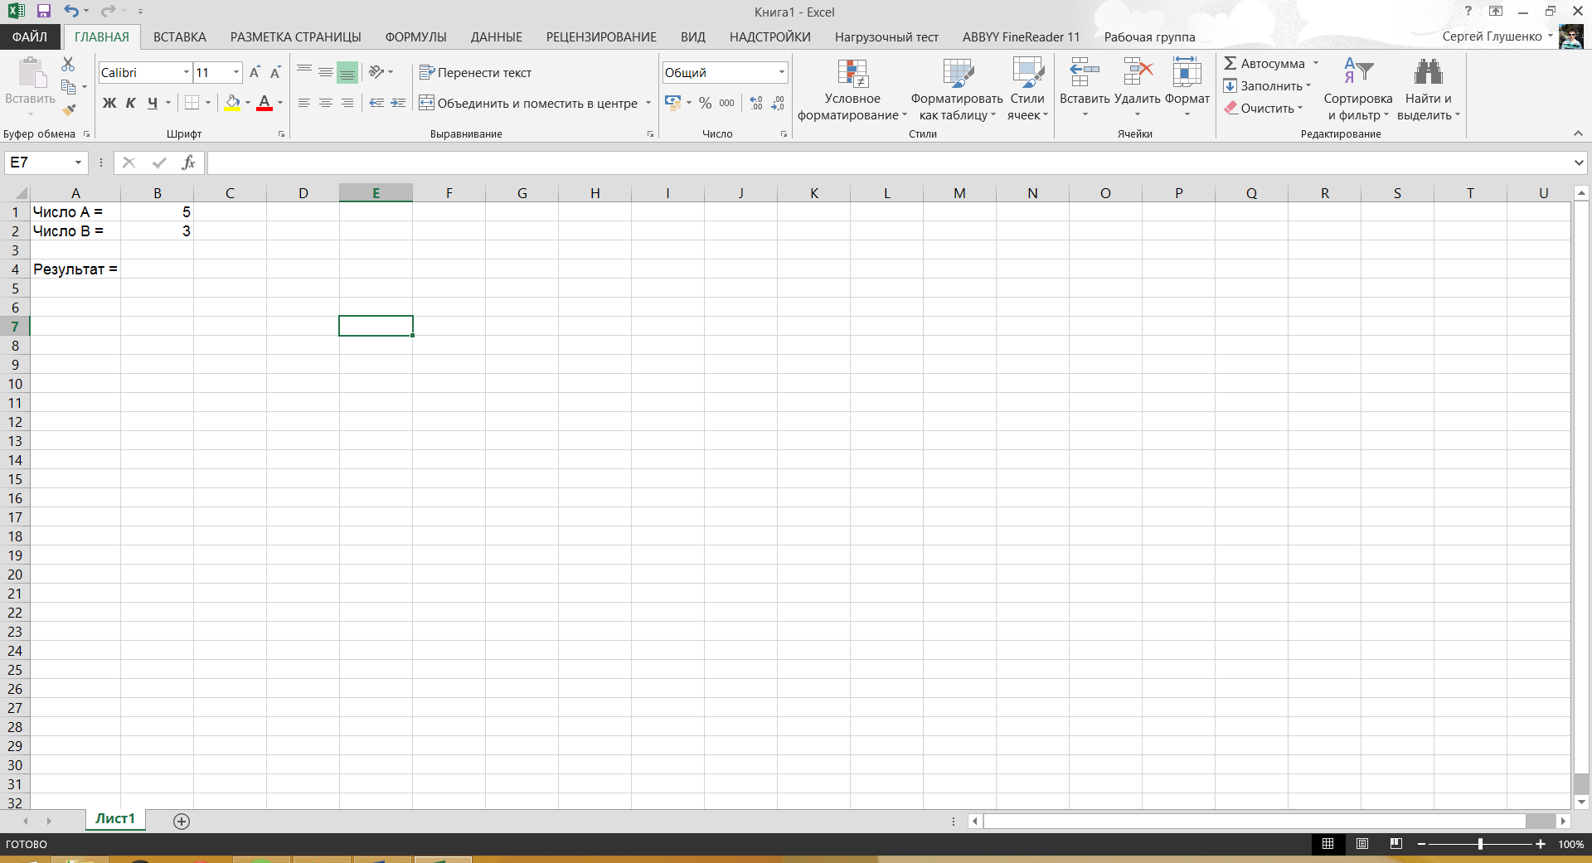This screenshot has width=1592, height=863.
Task: Click Accounting Number Format icon
Action: pyautogui.click(x=673, y=103)
